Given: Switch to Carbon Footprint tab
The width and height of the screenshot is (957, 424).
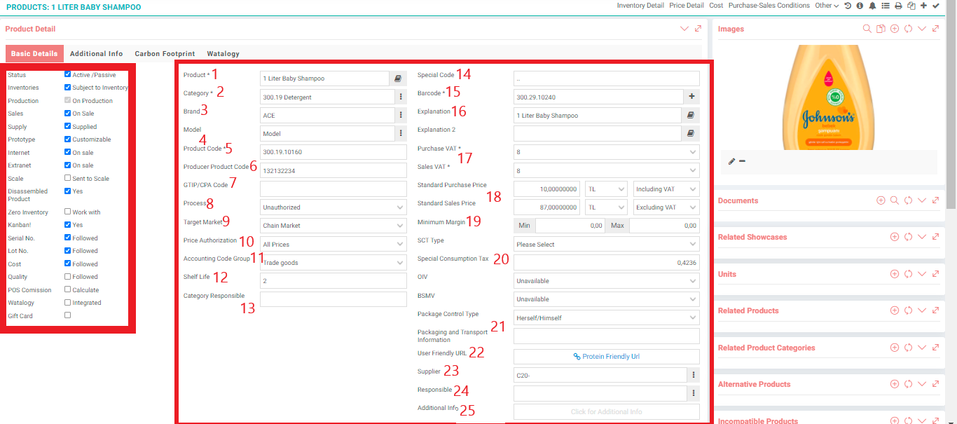Looking at the screenshot, I should coord(165,53).
